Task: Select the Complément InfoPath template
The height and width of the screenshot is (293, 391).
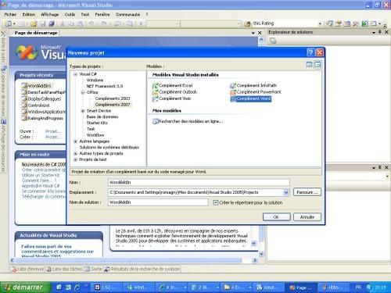Action: pos(253,85)
